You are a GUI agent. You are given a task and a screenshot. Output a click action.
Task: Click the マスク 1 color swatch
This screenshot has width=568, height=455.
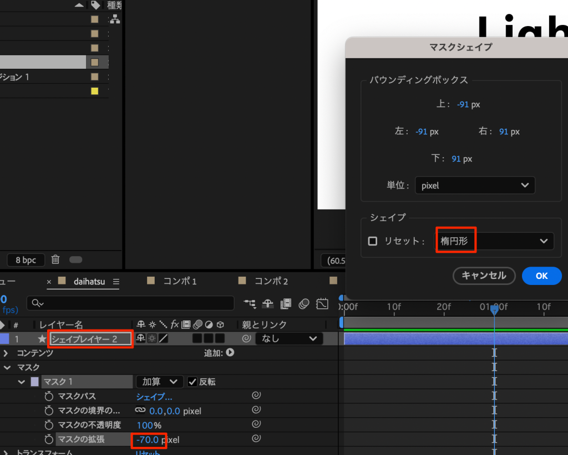click(34, 382)
